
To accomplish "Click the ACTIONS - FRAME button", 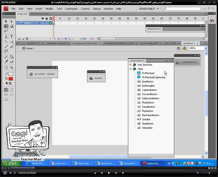I will (x=42, y=74).
